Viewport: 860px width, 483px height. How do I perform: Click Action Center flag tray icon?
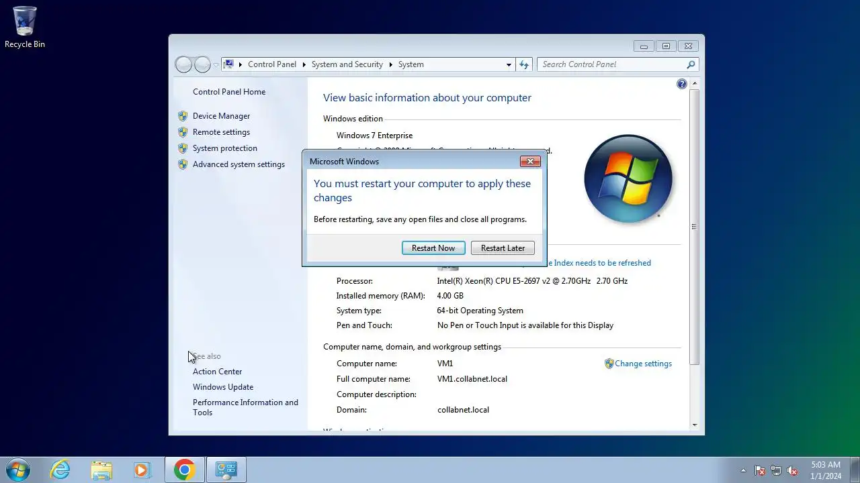point(760,470)
